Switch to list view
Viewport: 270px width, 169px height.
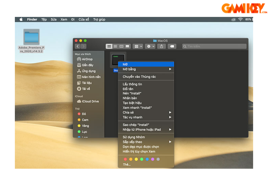click(115, 46)
